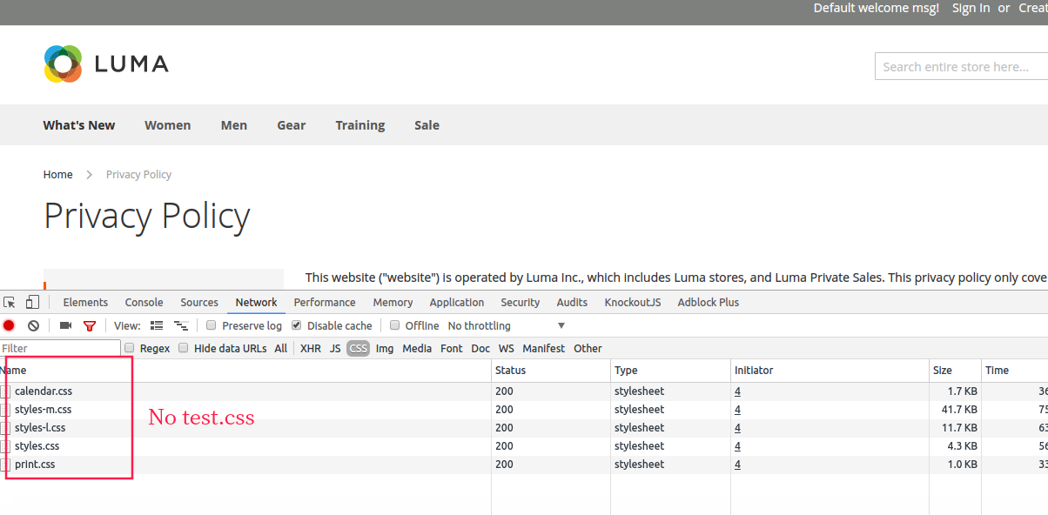
Task: Sort by the Type column header
Action: click(671, 371)
